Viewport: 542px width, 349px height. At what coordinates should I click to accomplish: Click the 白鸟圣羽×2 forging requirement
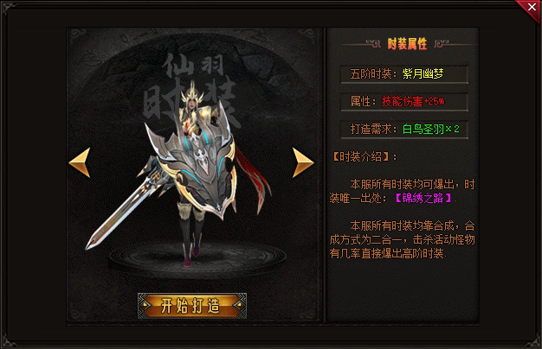(430, 129)
